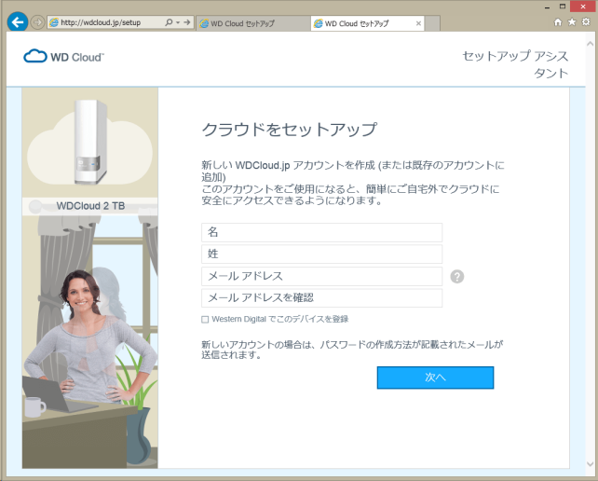
Task: Click the browser home icon
Action: (x=558, y=22)
